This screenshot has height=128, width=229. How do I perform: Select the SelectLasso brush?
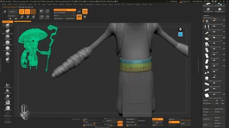[x=8, y=114]
